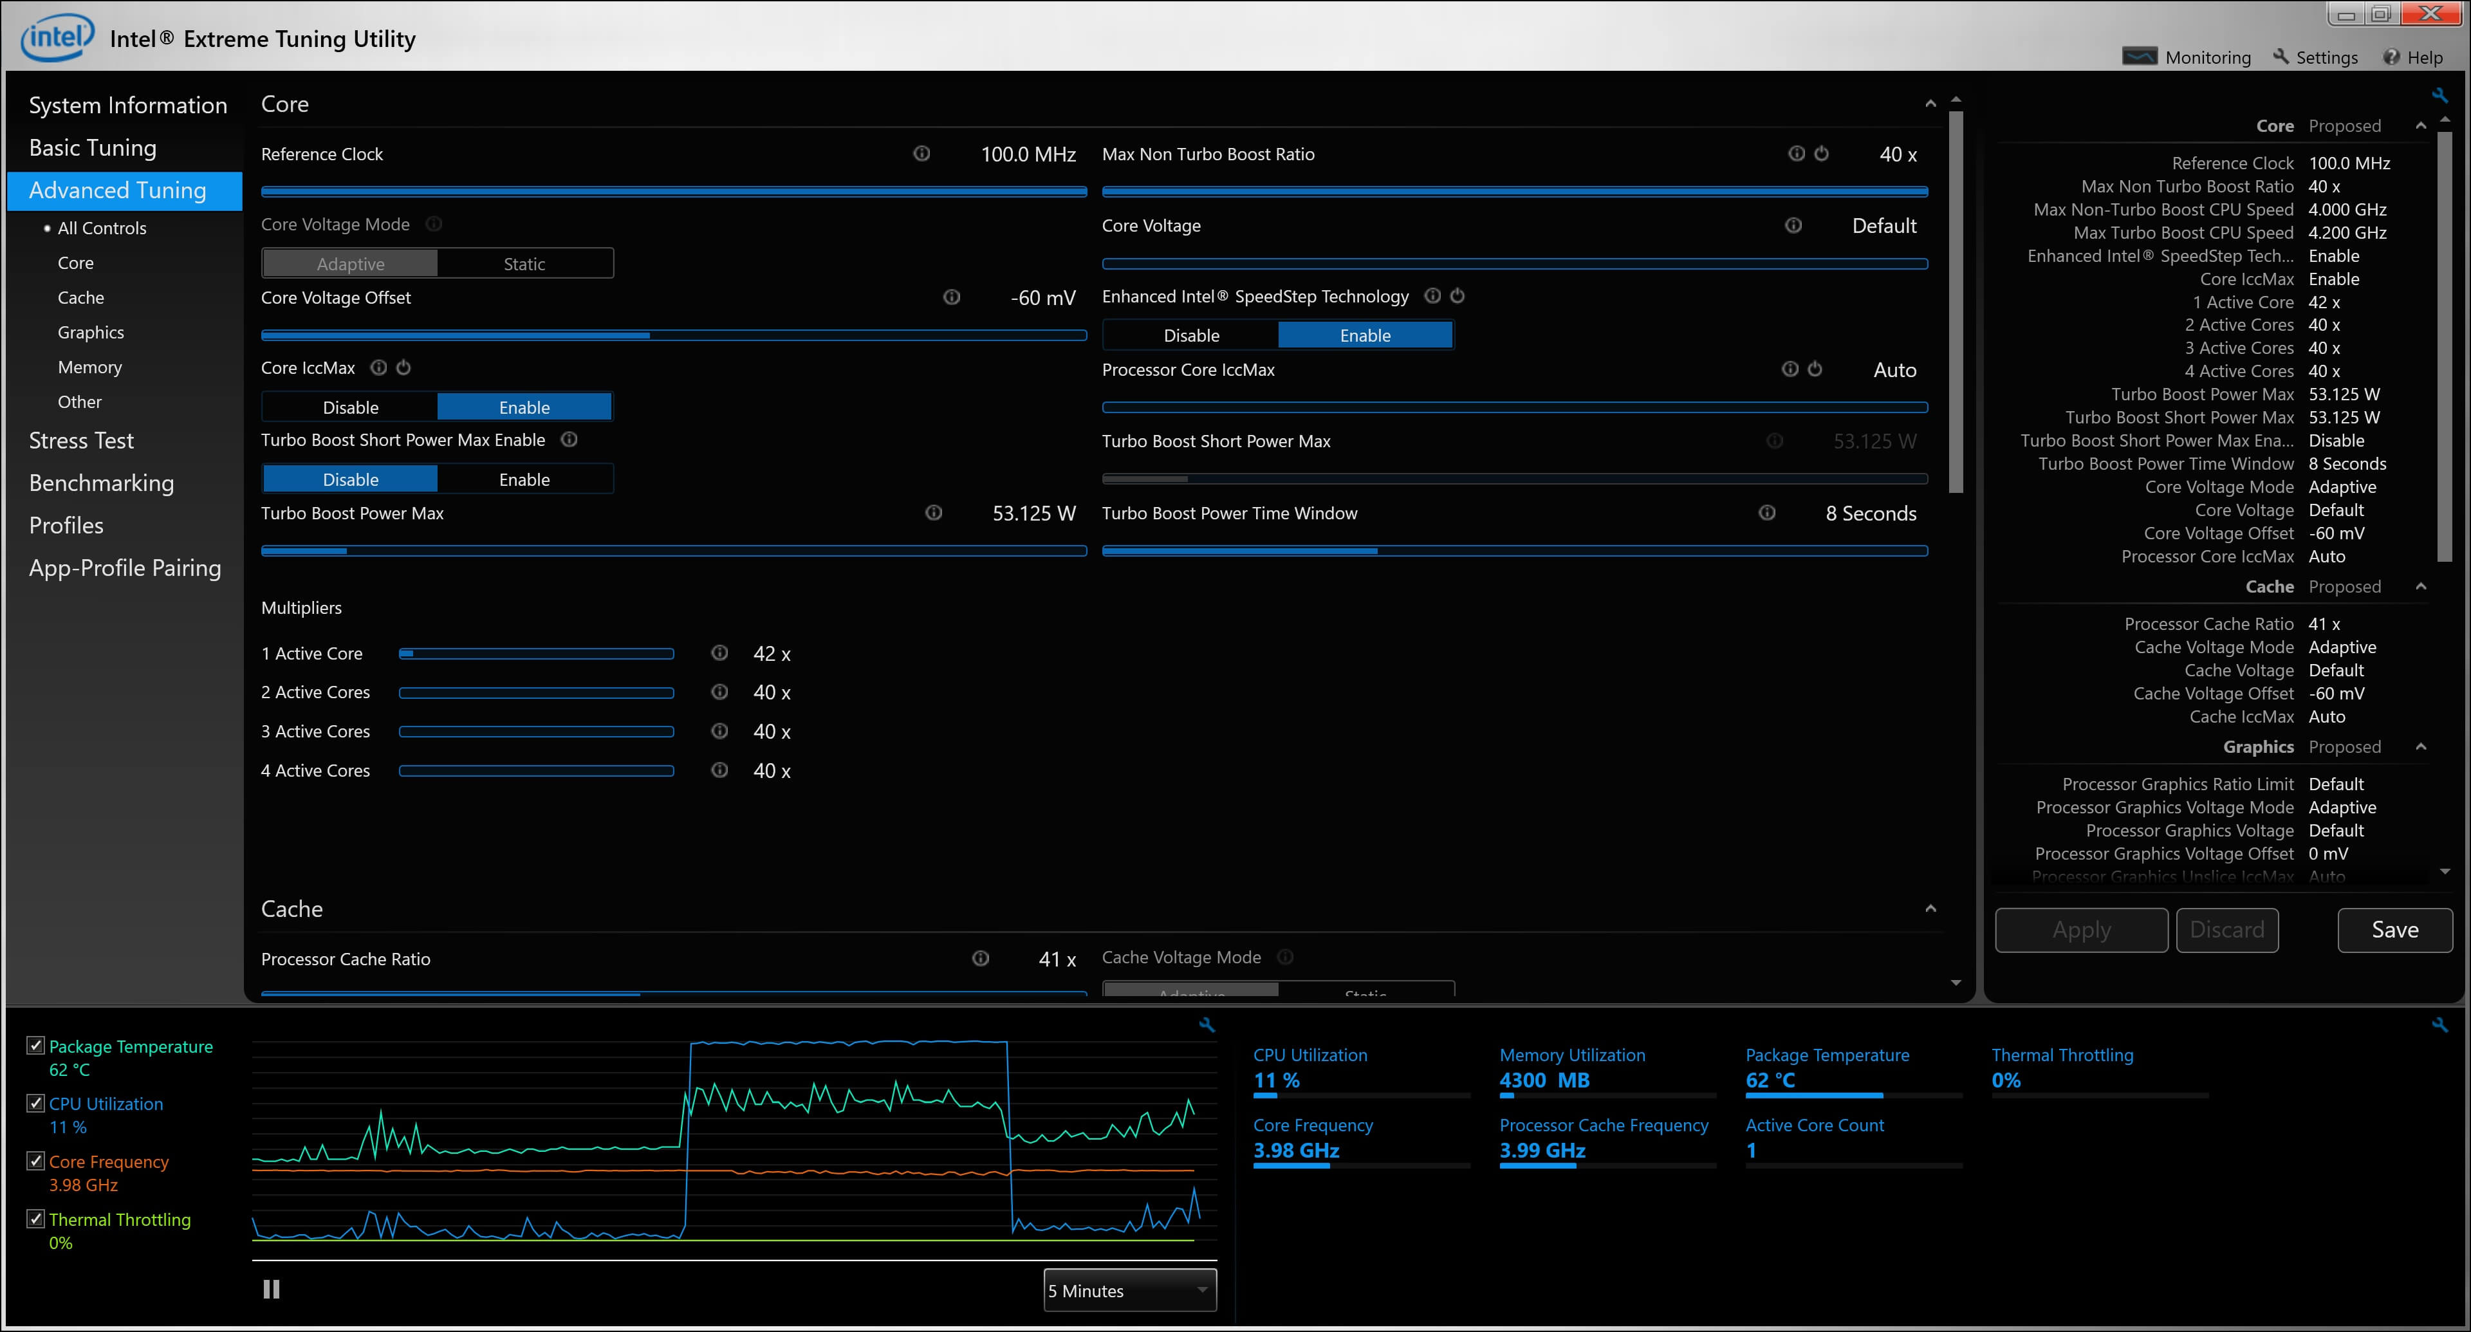Collapse Core Proposed list in summary panel
This screenshot has width=2471, height=1332.
point(2420,125)
